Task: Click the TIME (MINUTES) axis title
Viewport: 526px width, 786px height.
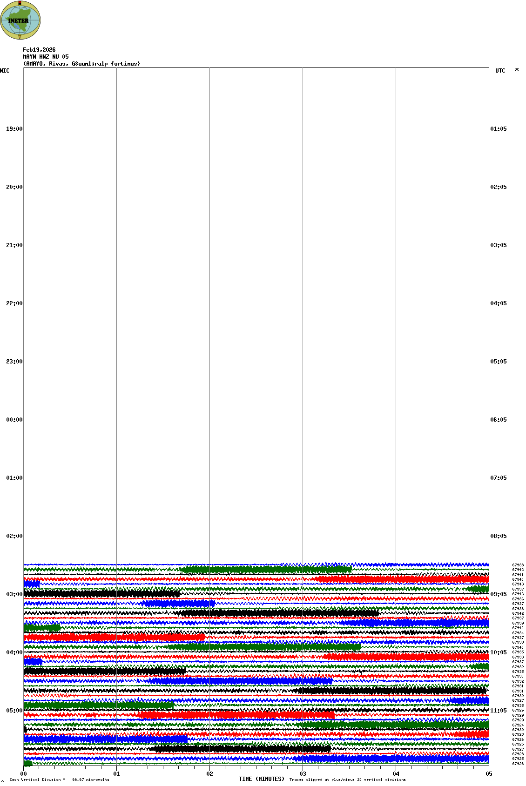Action: (x=262, y=779)
